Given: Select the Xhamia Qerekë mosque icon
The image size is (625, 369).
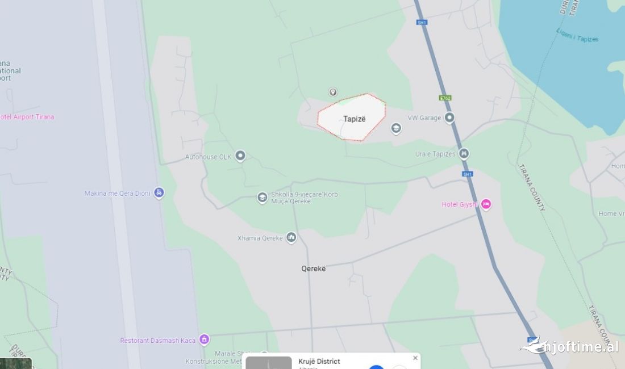Looking at the screenshot, I should click(291, 238).
